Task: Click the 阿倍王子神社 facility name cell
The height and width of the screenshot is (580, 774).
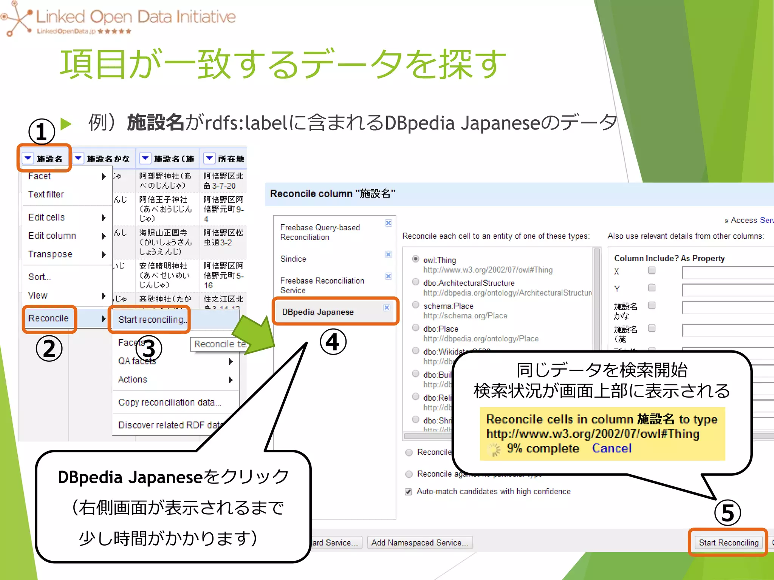Action: point(168,209)
